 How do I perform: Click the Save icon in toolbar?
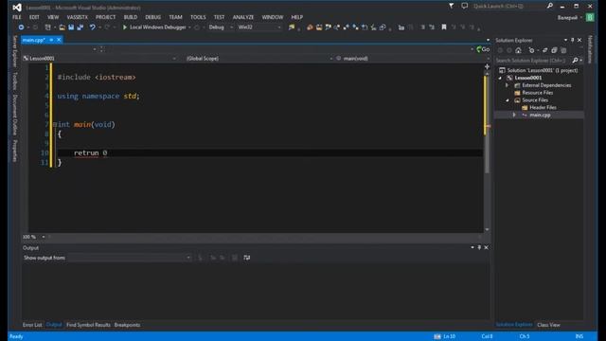71,27
